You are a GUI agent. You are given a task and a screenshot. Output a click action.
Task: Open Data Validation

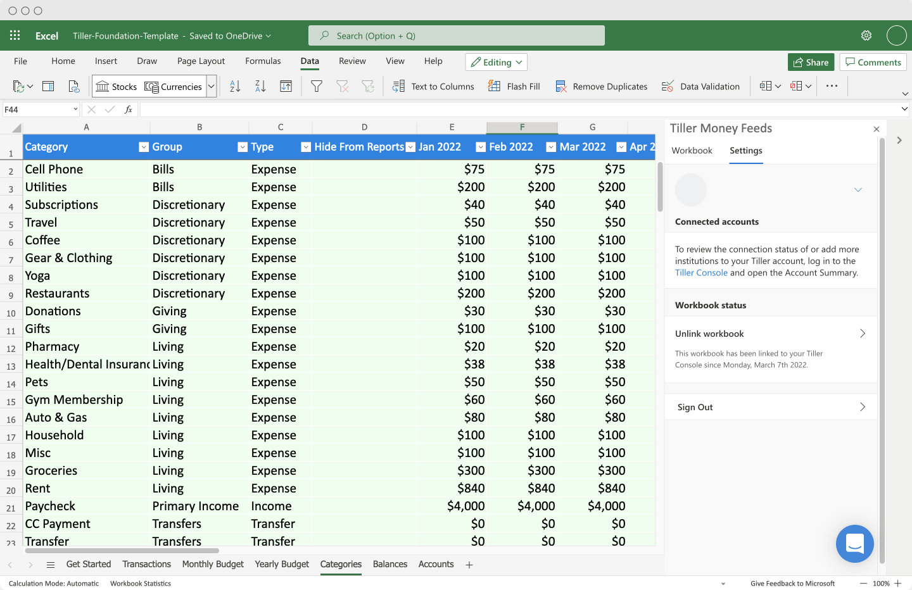coord(700,87)
